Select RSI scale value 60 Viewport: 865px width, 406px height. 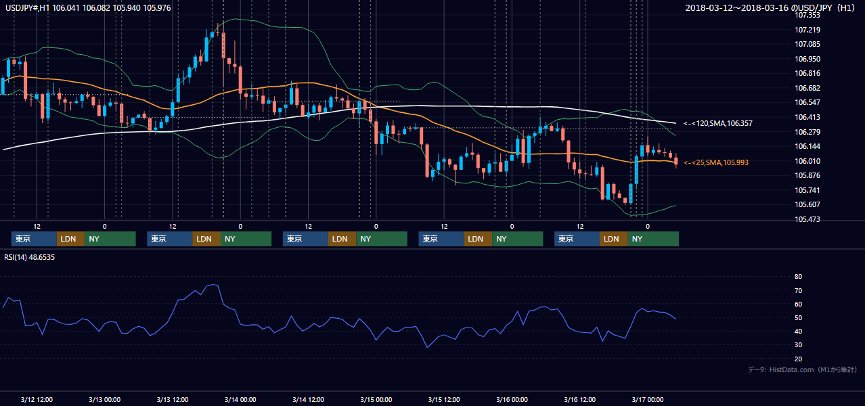point(798,304)
